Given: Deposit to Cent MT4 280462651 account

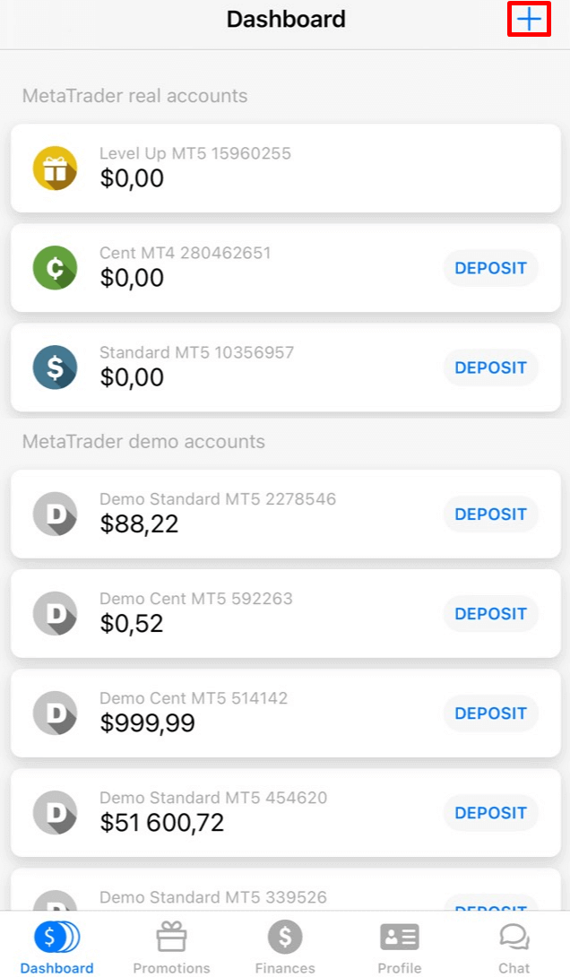Looking at the screenshot, I should 490,268.
